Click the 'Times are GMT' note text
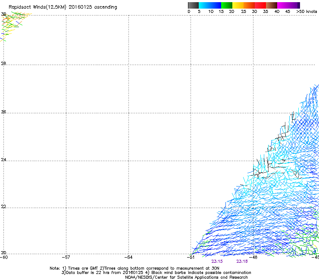The image size is (319, 280). pyautogui.click(x=83, y=268)
